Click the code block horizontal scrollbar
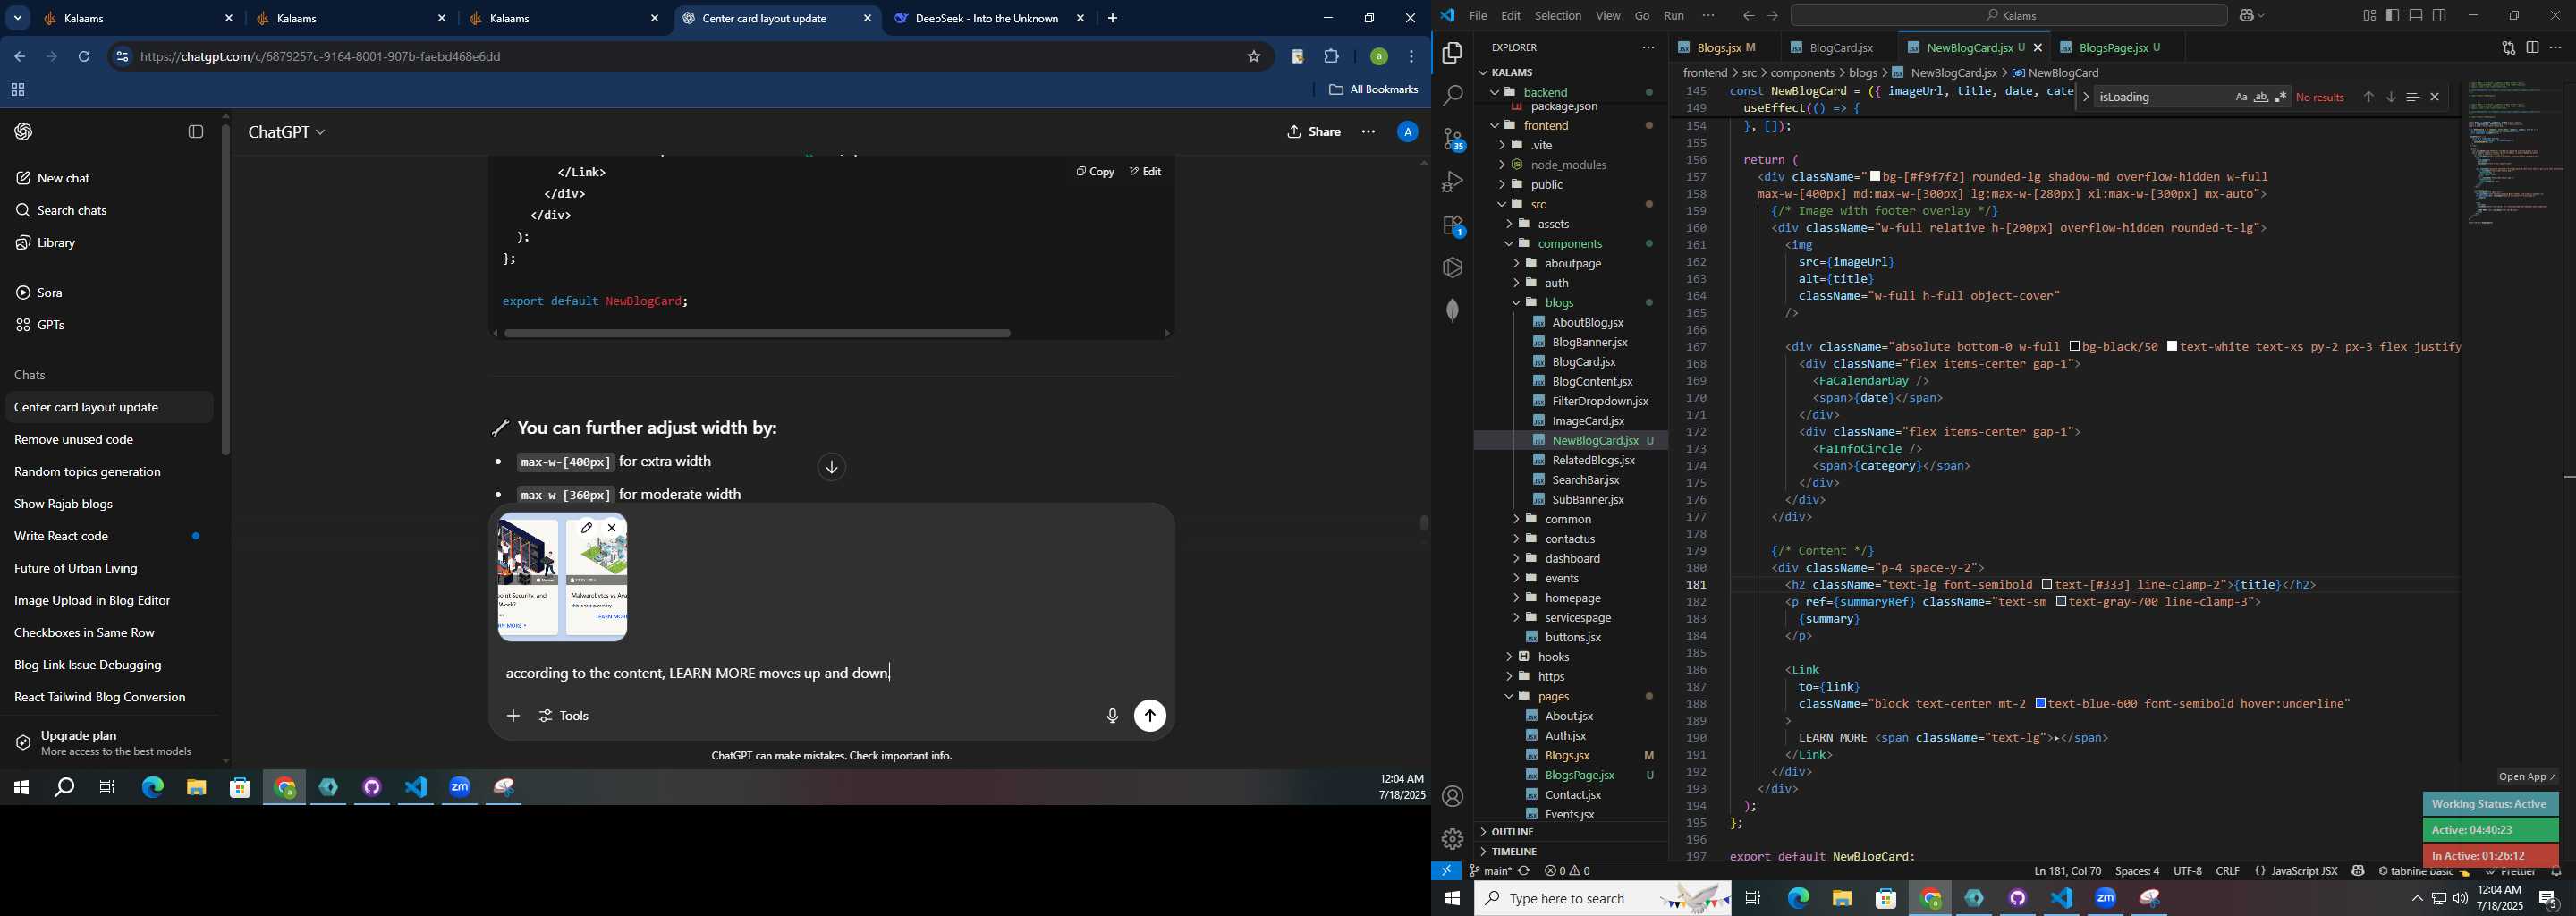Screen dimensions: 2576x916 (x=757, y=333)
